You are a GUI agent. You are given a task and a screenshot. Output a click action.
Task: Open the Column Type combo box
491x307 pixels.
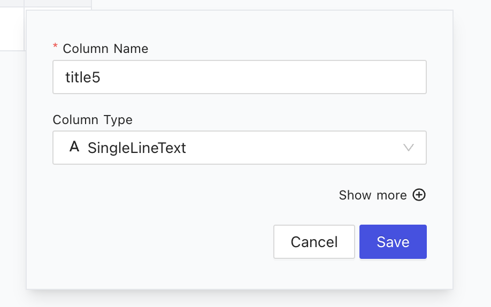point(240,148)
